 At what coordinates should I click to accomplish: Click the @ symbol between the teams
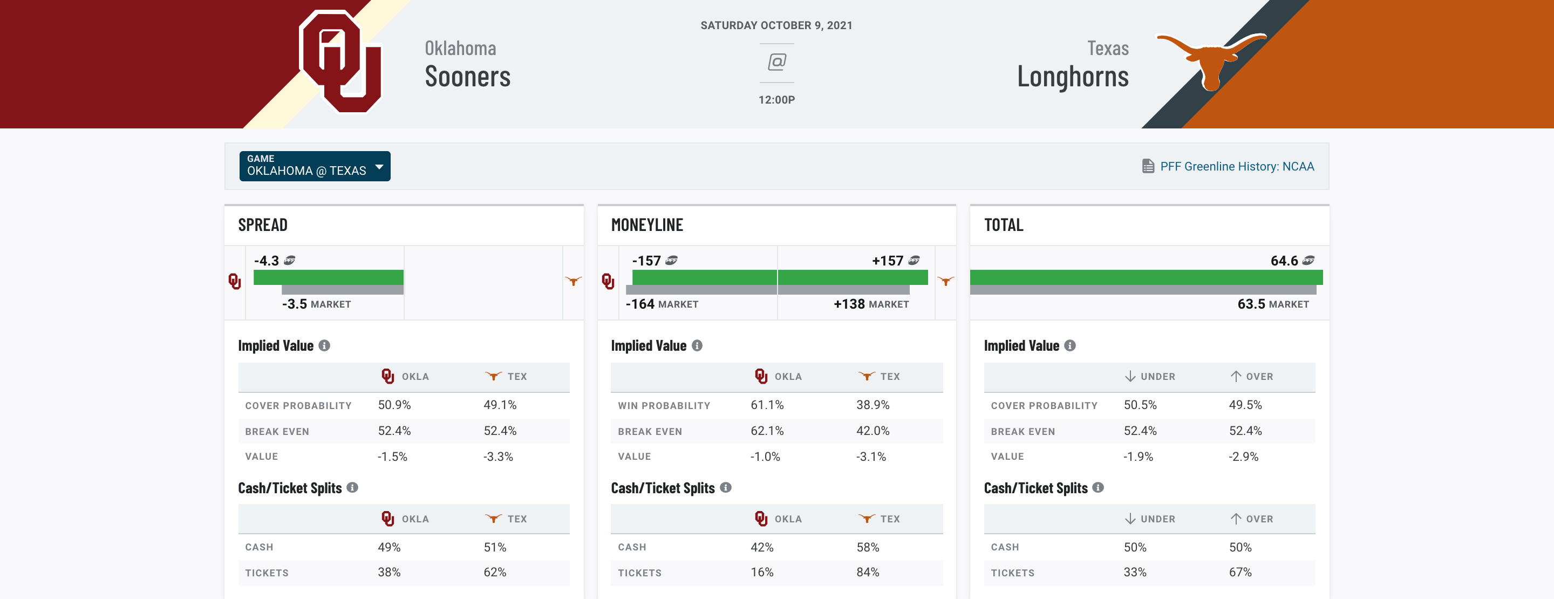(777, 62)
